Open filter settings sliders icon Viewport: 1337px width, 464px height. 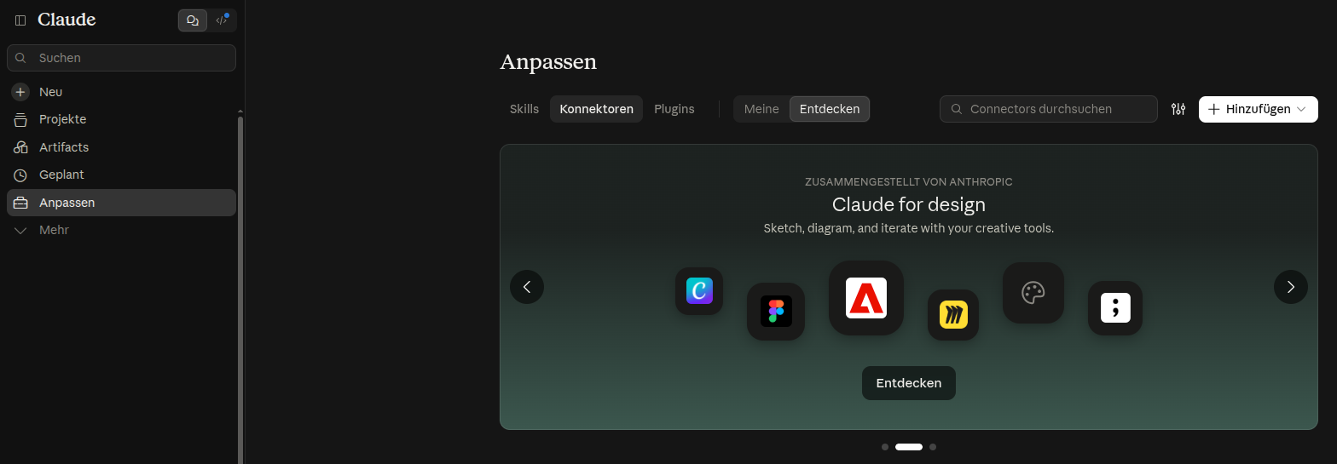pyautogui.click(x=1178, y=109)
